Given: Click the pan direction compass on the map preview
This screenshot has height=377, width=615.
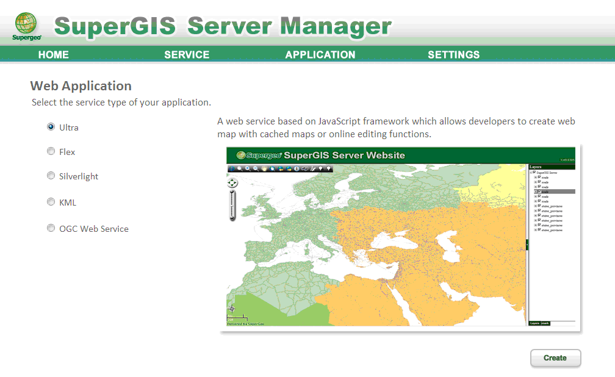Looking at the screenshot, I should pyautogui.click(x=232, y=183).
